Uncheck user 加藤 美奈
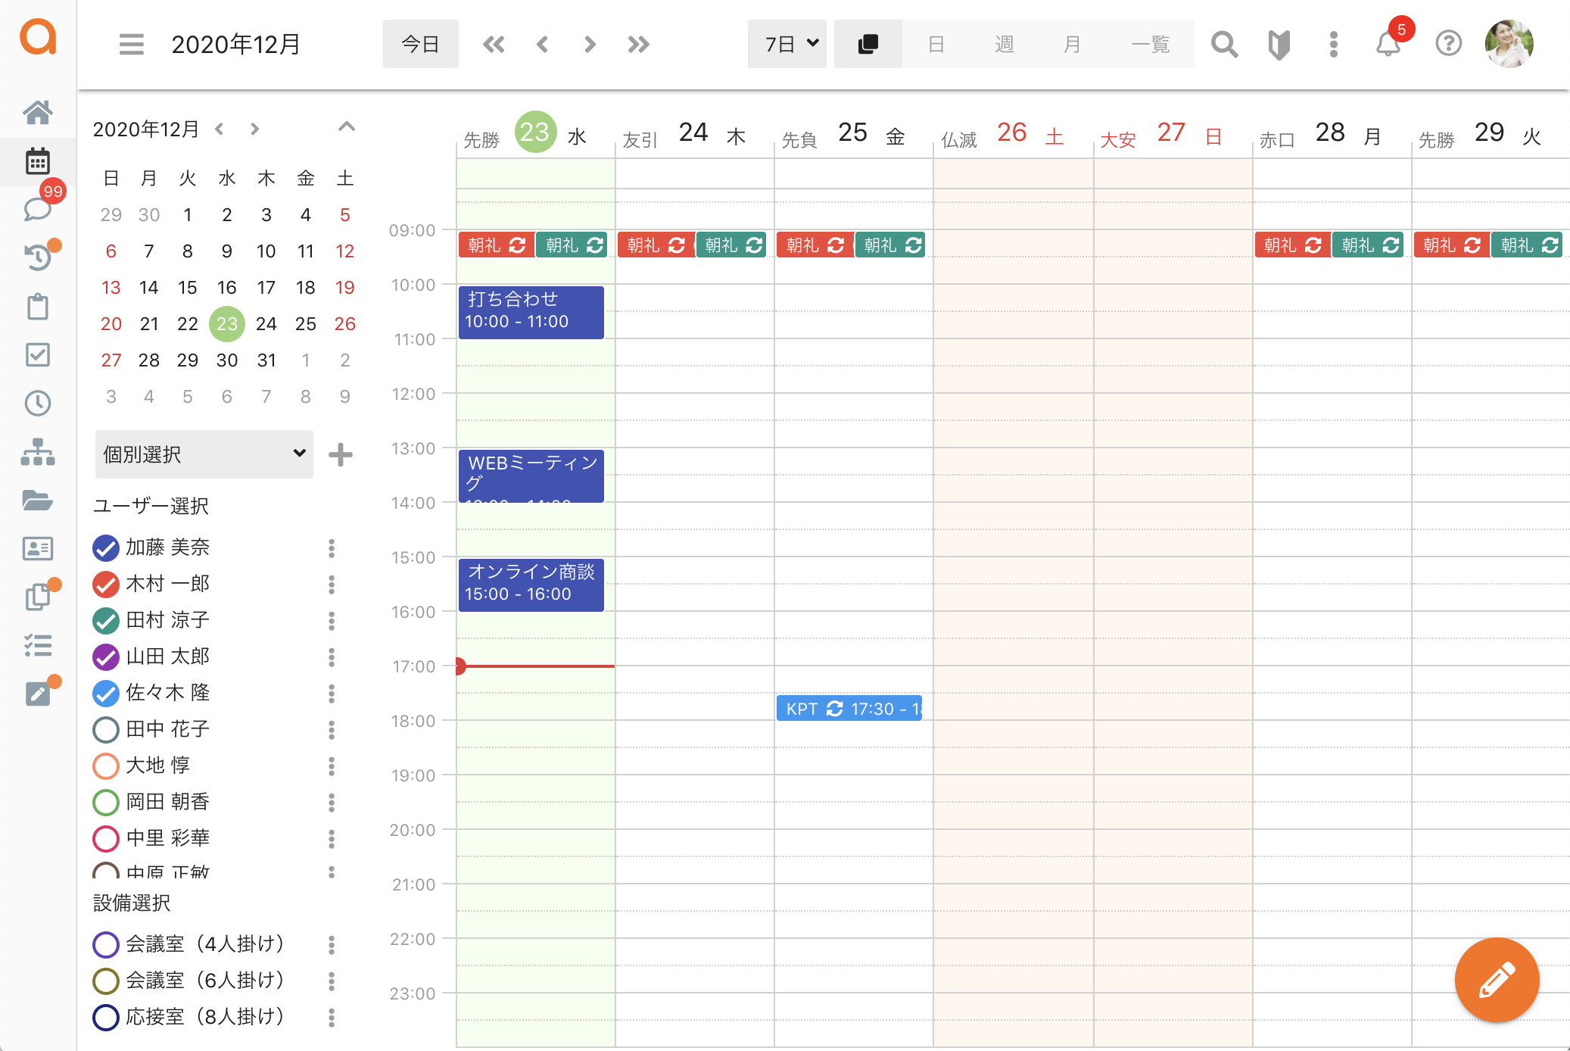 [106, 547]
